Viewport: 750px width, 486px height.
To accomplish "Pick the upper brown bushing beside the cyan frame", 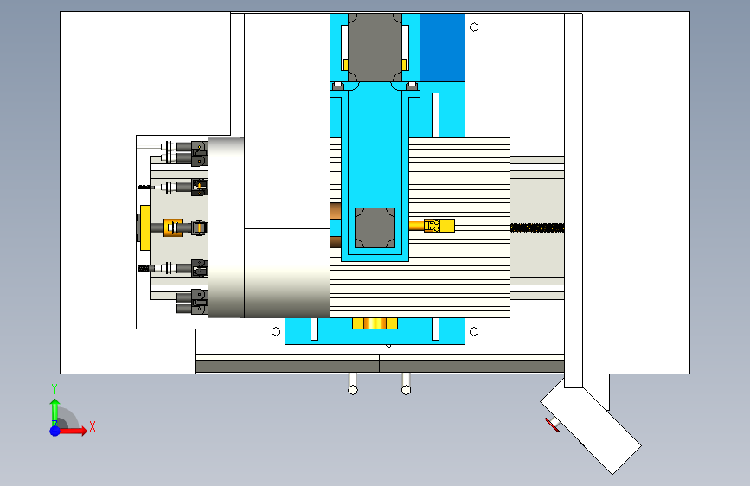I will point(336,211).
